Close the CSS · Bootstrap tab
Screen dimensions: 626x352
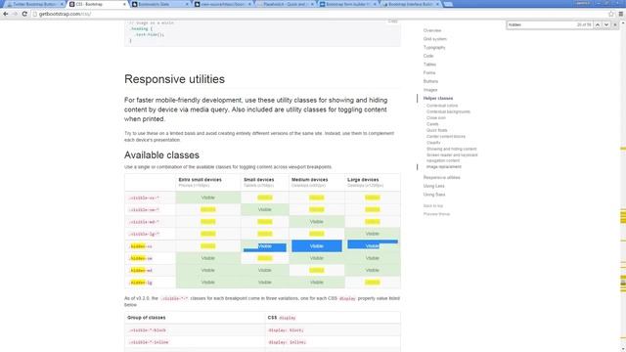(x=124, y=4)
